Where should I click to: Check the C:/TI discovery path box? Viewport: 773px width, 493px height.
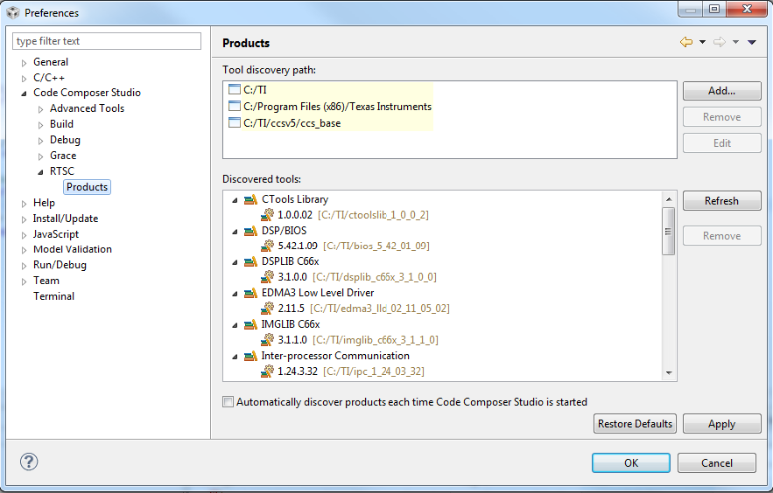pyautogui.click(x=234, y=89)
